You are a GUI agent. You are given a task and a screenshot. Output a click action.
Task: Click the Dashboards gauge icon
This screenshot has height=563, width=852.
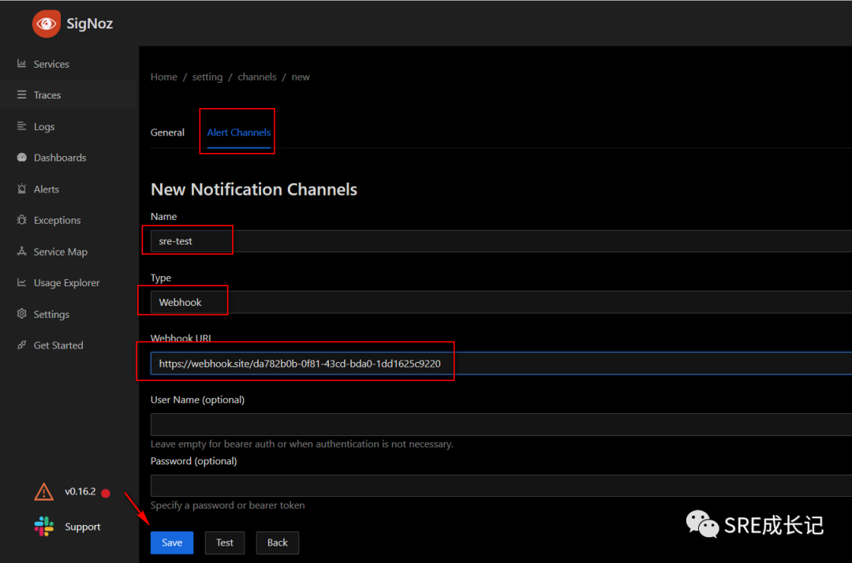(22, 158)
